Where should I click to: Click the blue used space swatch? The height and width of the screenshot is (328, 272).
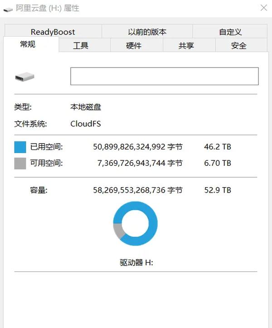(x=20, y=147)
